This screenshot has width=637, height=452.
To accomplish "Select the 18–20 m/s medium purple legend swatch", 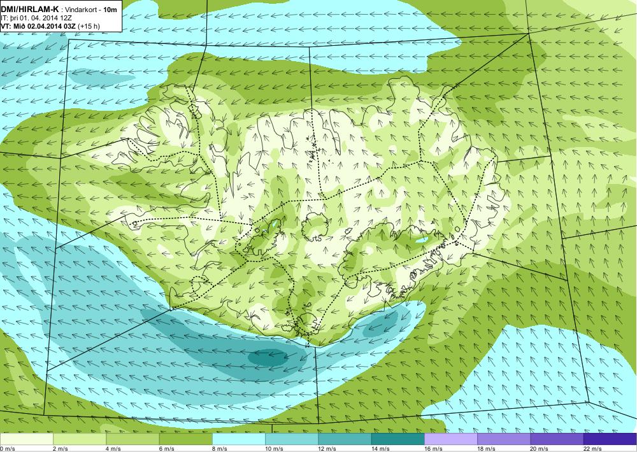I will coord(504,439).
